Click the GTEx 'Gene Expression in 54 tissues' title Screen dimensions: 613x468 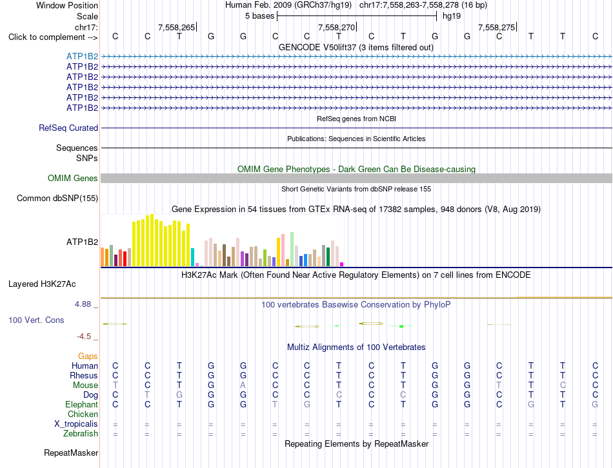tap(356, 210)
